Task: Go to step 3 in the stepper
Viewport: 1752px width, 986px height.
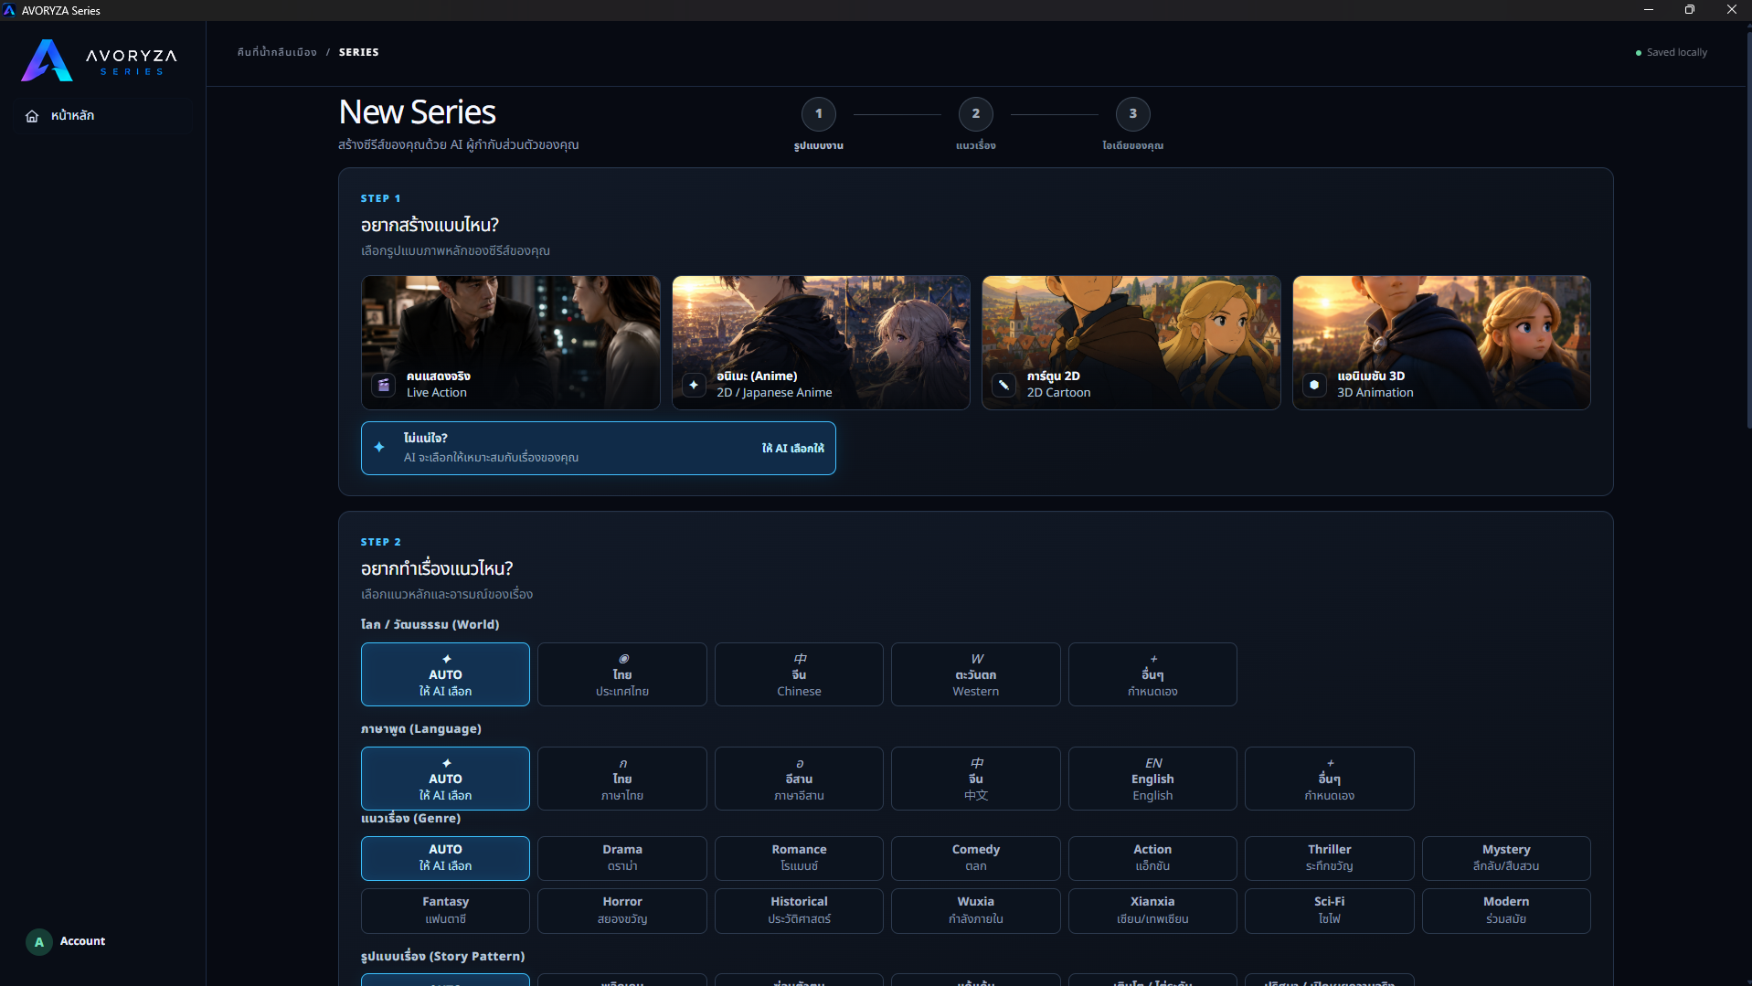Action: coord(1133,114)
